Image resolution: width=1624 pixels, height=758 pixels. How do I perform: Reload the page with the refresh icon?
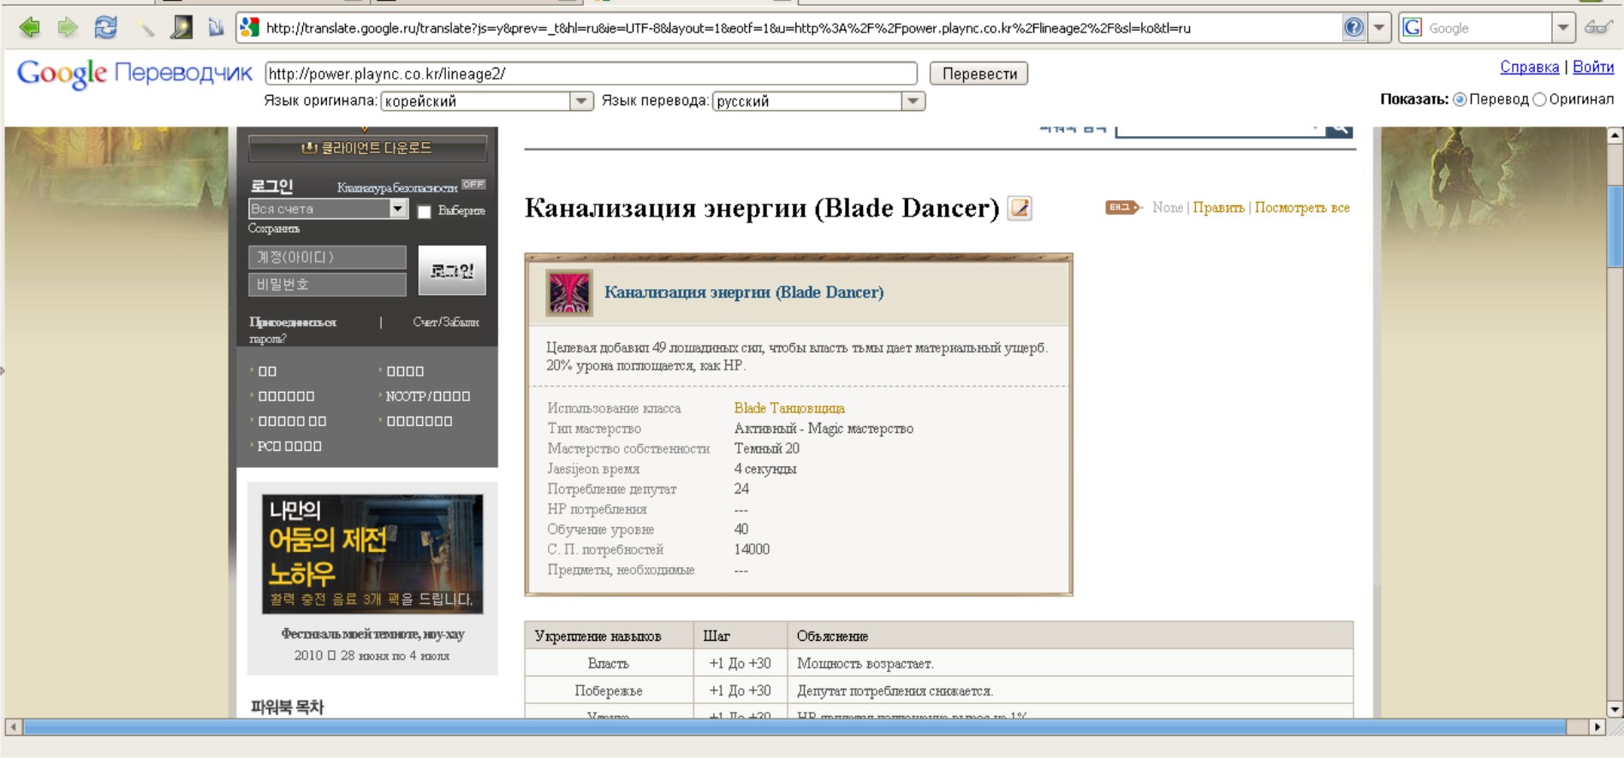coord(105,28)
